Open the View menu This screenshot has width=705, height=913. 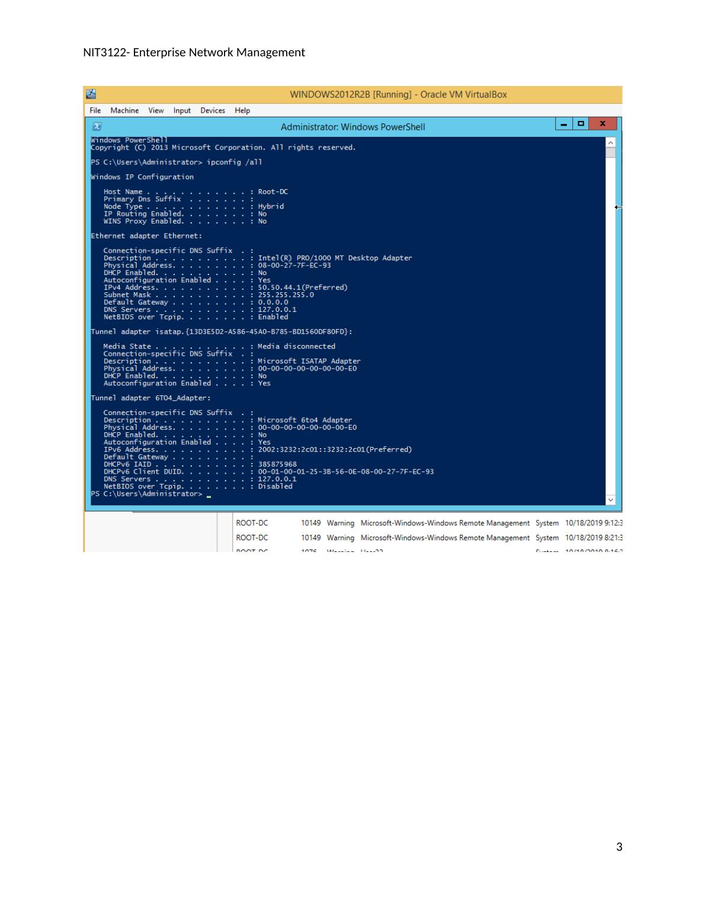156,110
